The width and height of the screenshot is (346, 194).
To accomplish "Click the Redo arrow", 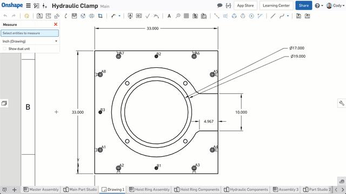I will click(x=14, y=16).
